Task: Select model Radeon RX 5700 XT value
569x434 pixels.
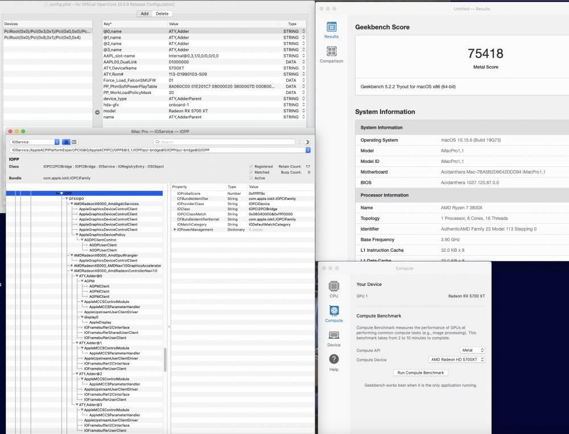Action: pyautogui.click(x=188, y=111)
